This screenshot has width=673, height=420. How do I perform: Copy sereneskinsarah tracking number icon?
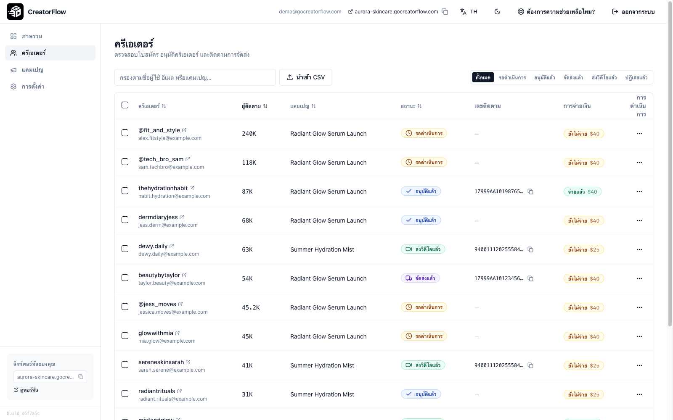[x=530, y=365]
